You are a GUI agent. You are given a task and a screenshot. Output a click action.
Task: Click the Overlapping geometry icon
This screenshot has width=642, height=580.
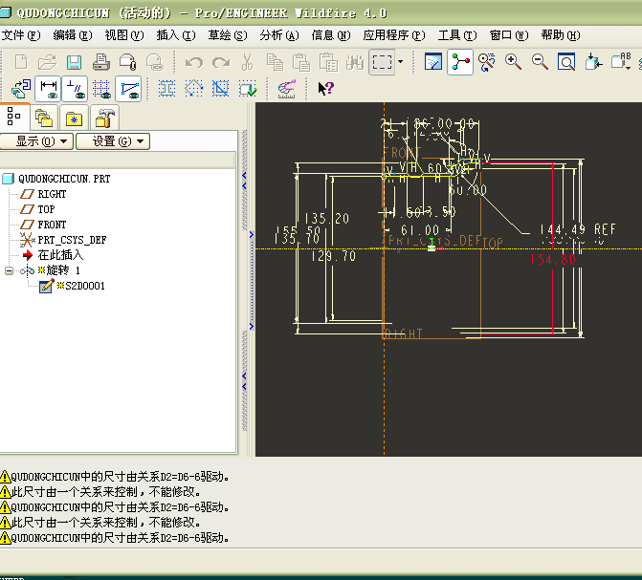click(x=221, y=88)
